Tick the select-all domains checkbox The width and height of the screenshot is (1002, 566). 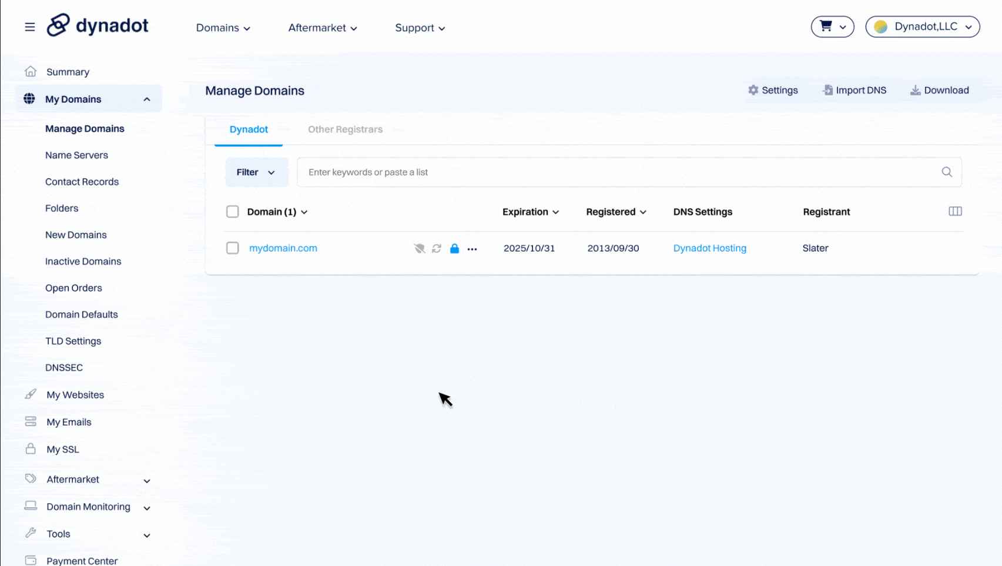[x=233, y=212]
